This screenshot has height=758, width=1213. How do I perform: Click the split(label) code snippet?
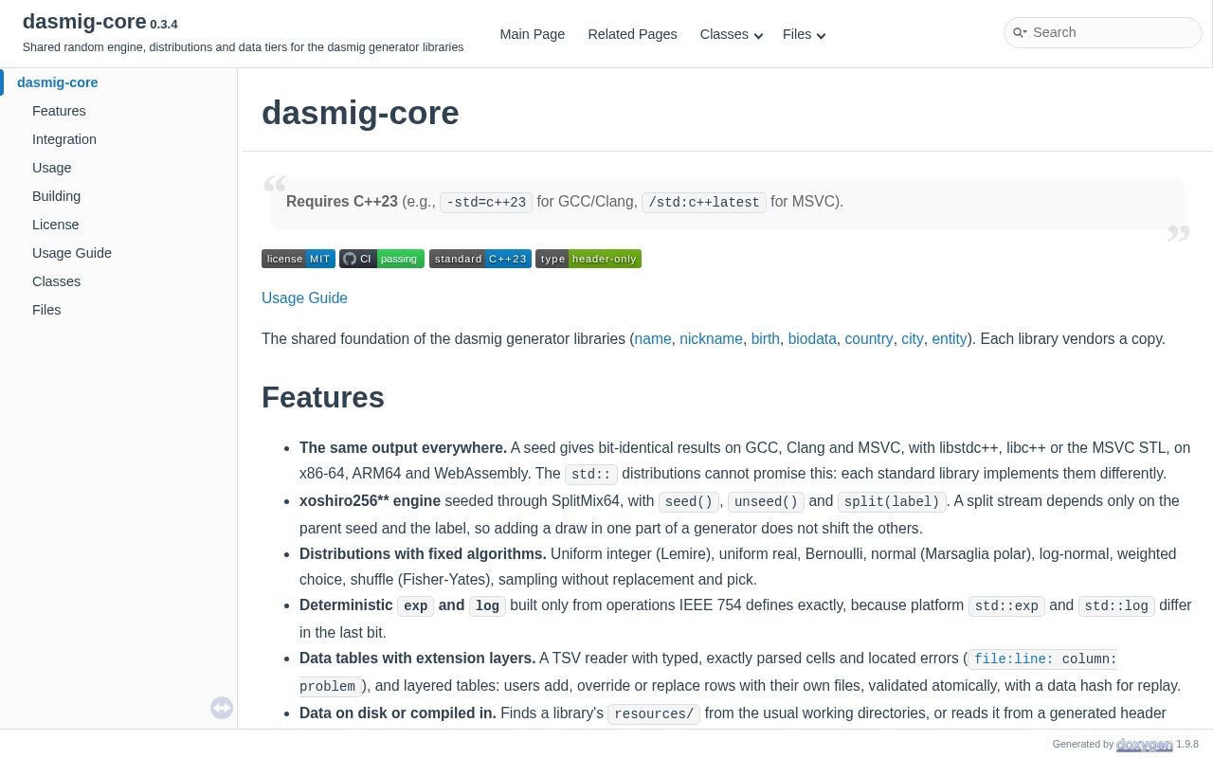(x=892, y=502)
